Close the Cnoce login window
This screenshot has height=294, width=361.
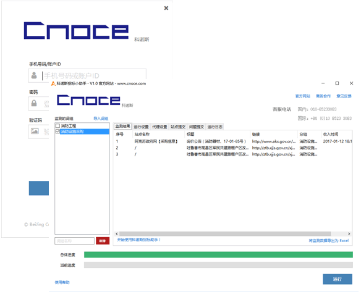tap(166, 8)
